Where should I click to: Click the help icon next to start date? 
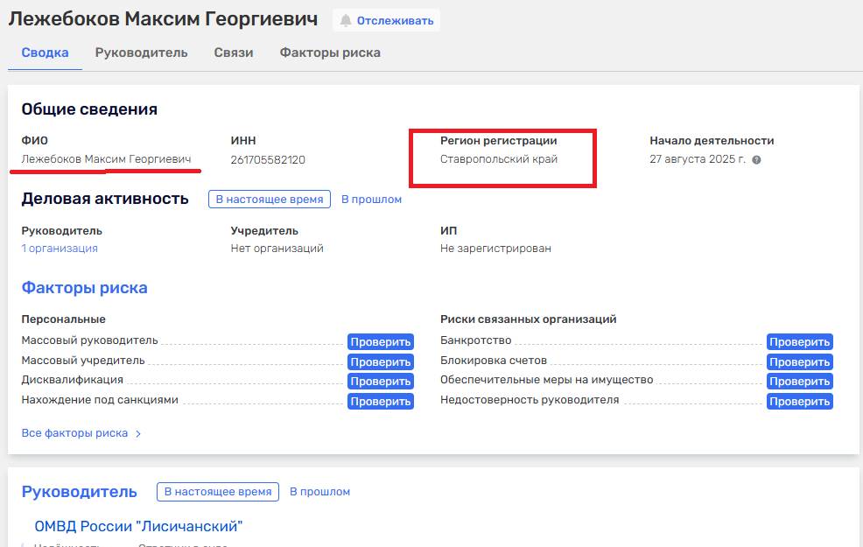click(x=756, y=160)
